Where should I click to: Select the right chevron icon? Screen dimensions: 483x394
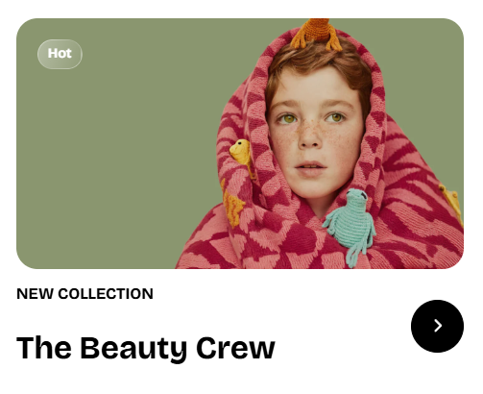438,326
